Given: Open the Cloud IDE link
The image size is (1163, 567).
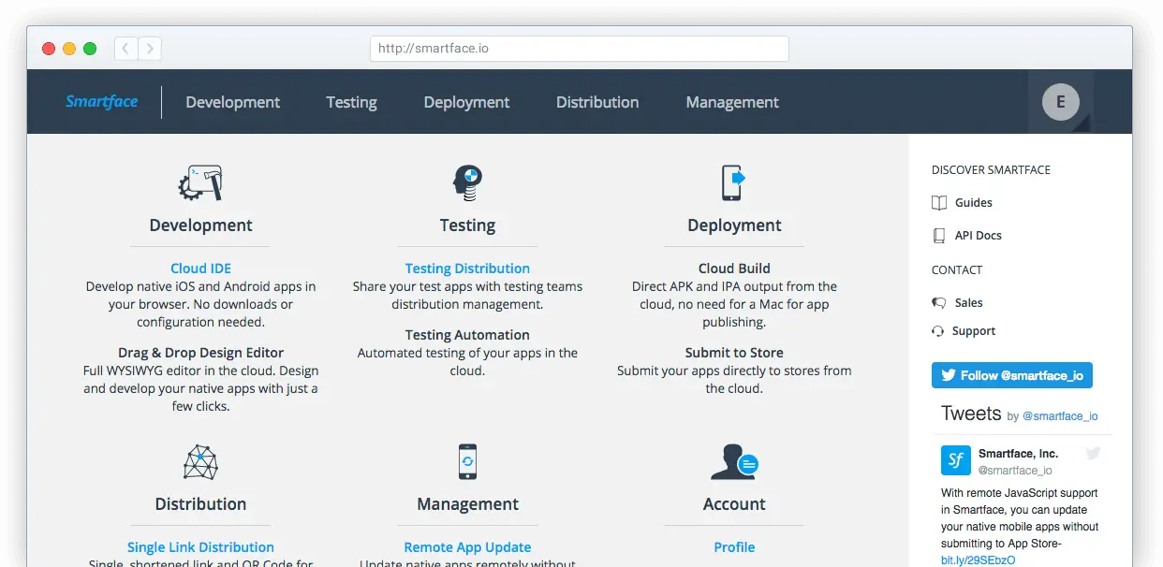Looking at the screenshot, I should coord(200,269).
